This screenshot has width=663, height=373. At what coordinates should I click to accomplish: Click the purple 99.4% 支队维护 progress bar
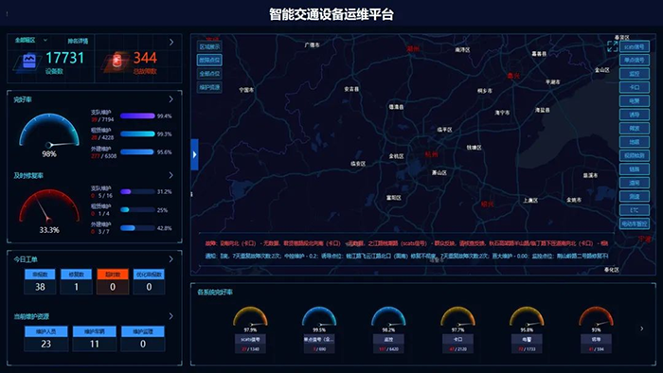(x=137, y=115)
